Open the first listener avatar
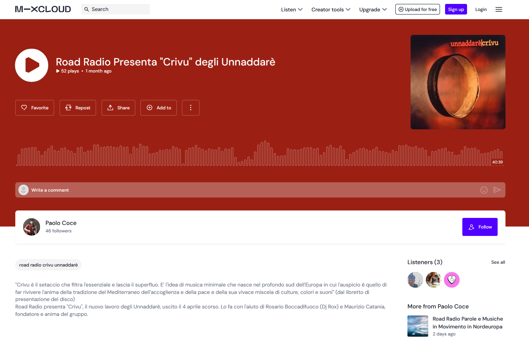Viewport: 529px width, 339px height. click(415, 280)
